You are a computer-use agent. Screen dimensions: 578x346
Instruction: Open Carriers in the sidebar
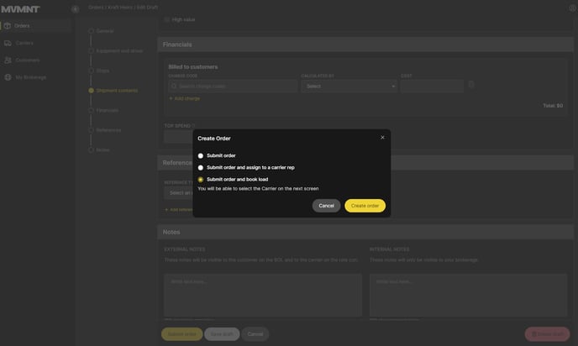[x=24, y=43]
